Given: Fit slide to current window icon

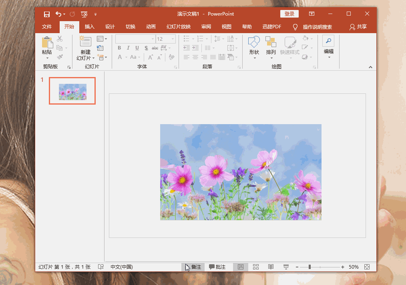Looking at the screenshot, I should pos(367,267).
